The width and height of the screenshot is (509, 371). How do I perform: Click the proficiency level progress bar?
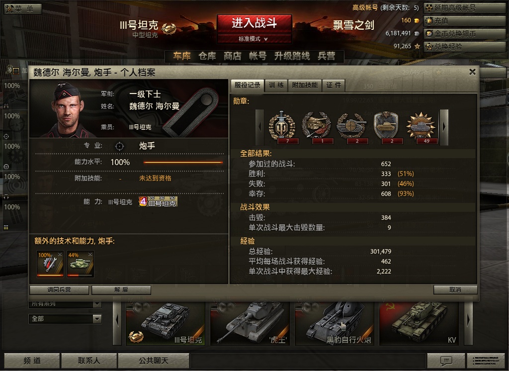[183, 162]
